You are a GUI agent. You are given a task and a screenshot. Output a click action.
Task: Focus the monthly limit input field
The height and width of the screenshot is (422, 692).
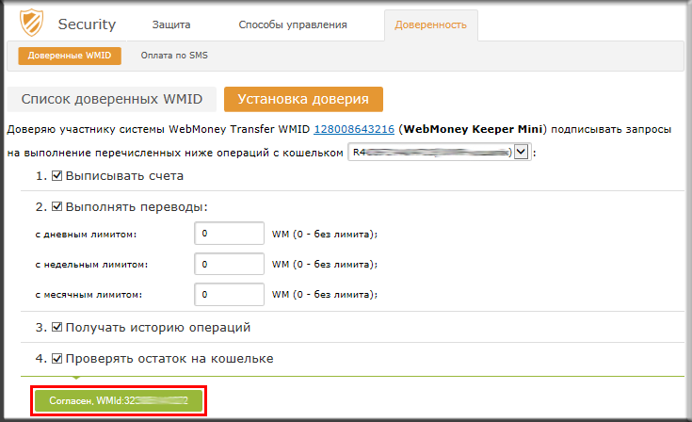click(229, 295)
